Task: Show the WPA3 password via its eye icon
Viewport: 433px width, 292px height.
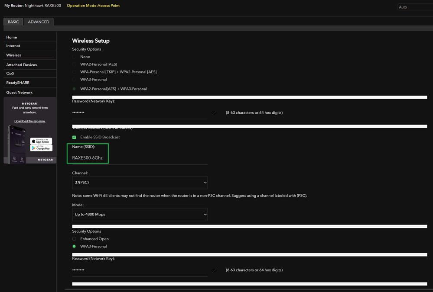Action: coord(214,270)
